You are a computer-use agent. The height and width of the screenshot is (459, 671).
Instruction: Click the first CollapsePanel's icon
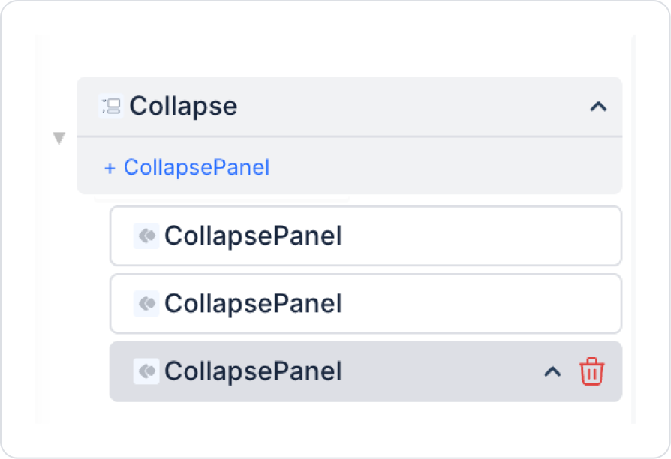[146, 236]
